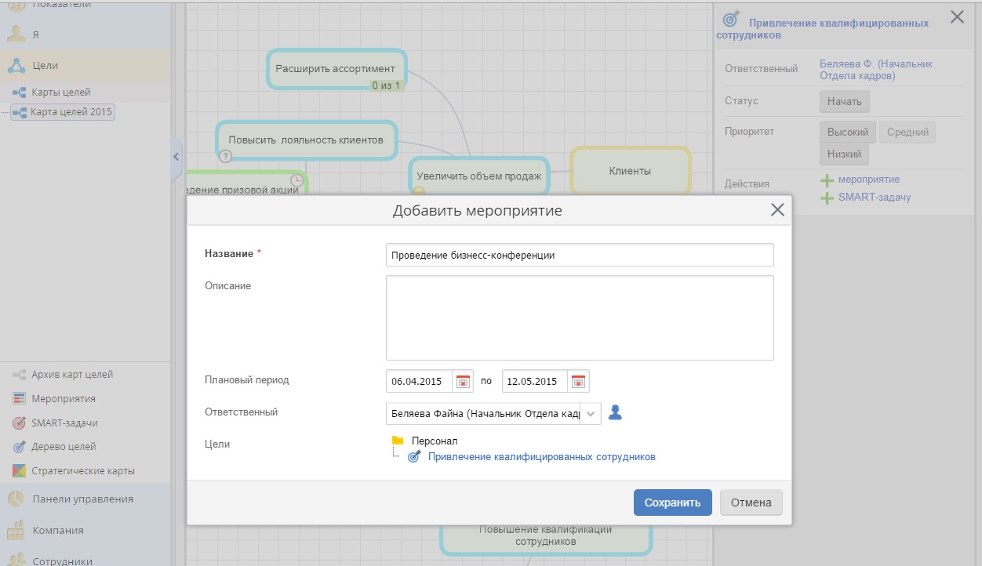The height and width of the screenshot is (566, 982).
Task: Open calendar picker for start date
Action: pyautogui.click(x=463, y=382)
